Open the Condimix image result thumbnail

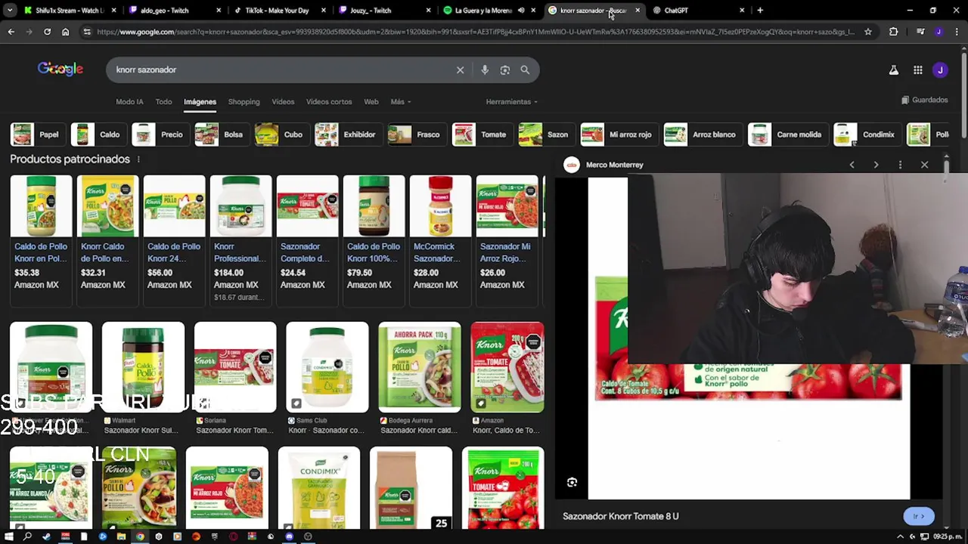point(318,488)
